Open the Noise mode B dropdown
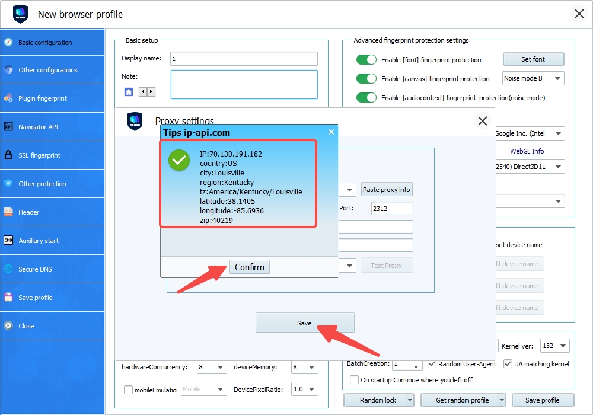The height and width of the screenshot is (415, 593). click(x=533, y=78)
